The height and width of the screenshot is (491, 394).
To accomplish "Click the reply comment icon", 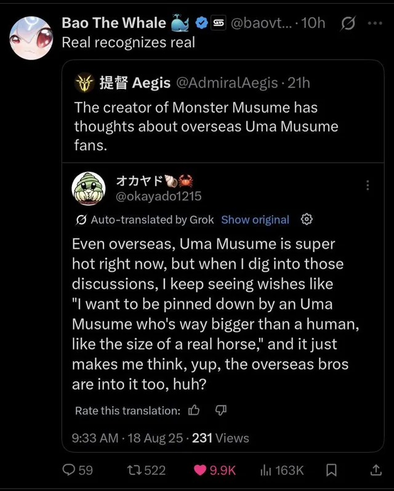I will point(70,470).
